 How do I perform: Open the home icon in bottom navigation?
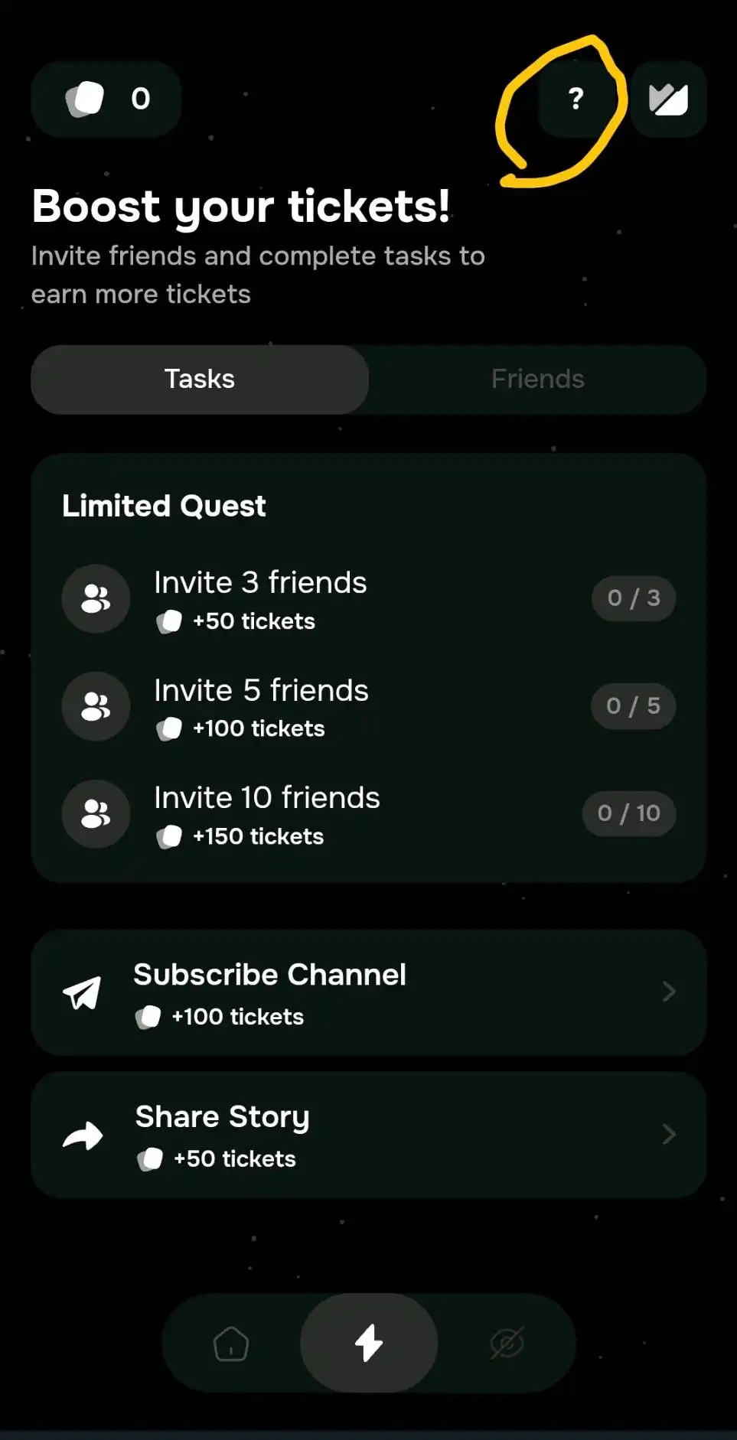[x=231, y=1344]
